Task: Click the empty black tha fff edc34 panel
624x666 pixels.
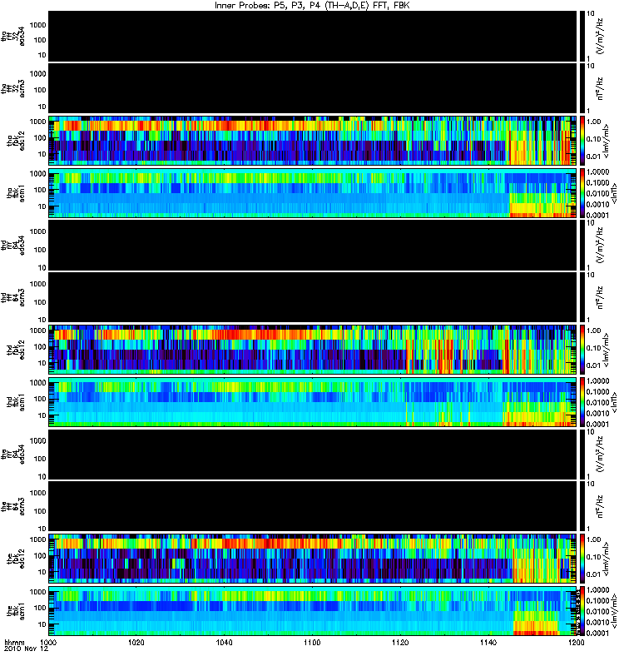Action: (313, 37)
